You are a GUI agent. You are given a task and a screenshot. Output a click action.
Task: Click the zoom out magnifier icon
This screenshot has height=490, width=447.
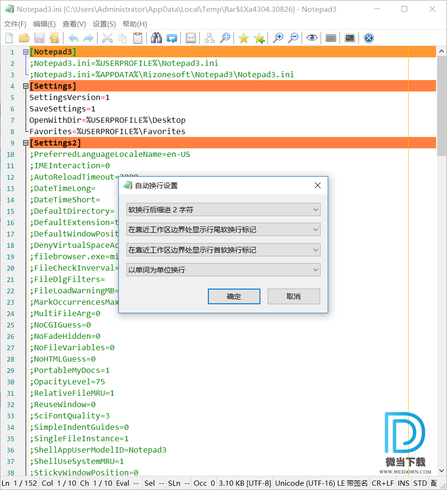(x=293, y=38)
